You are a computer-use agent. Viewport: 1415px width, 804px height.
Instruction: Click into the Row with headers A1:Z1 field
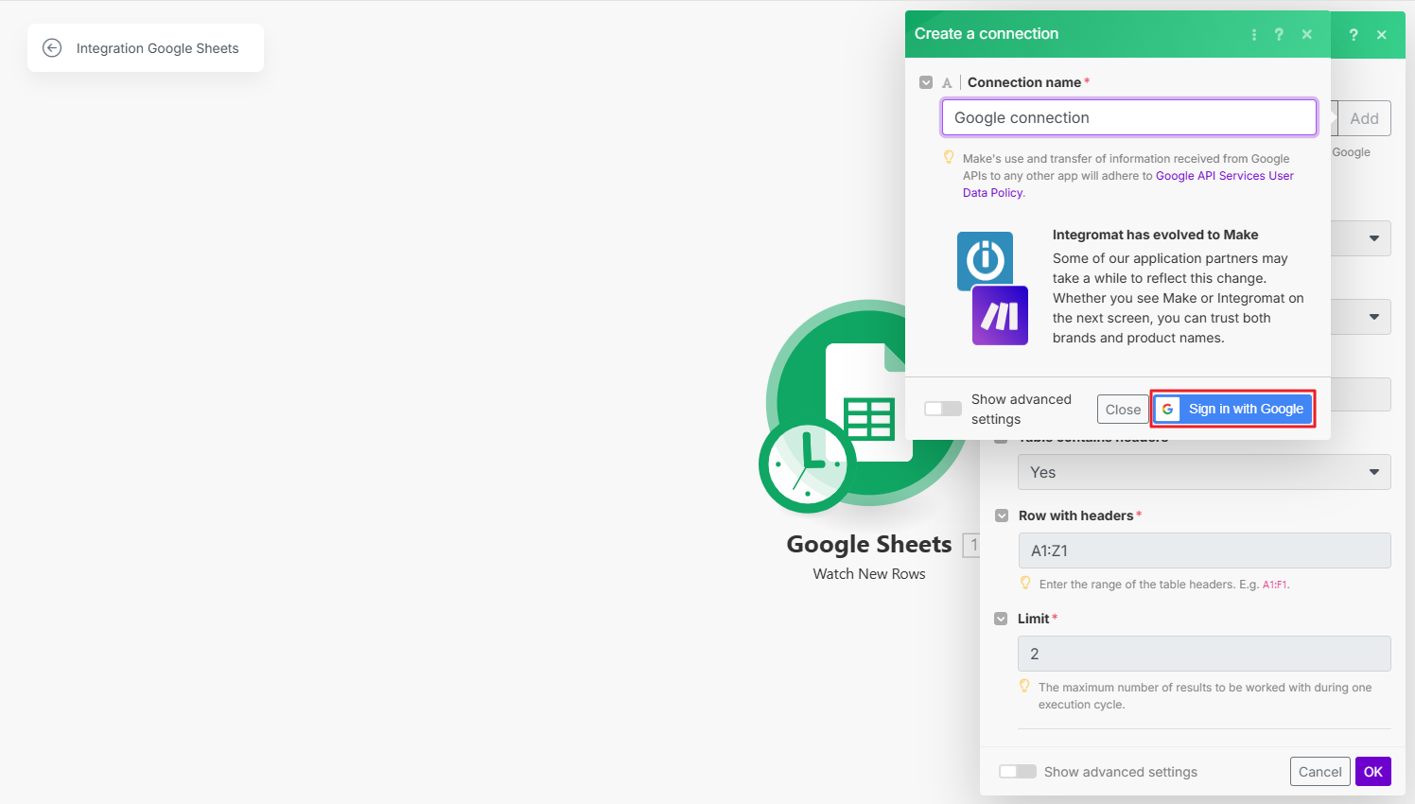tap(1203, 551)
